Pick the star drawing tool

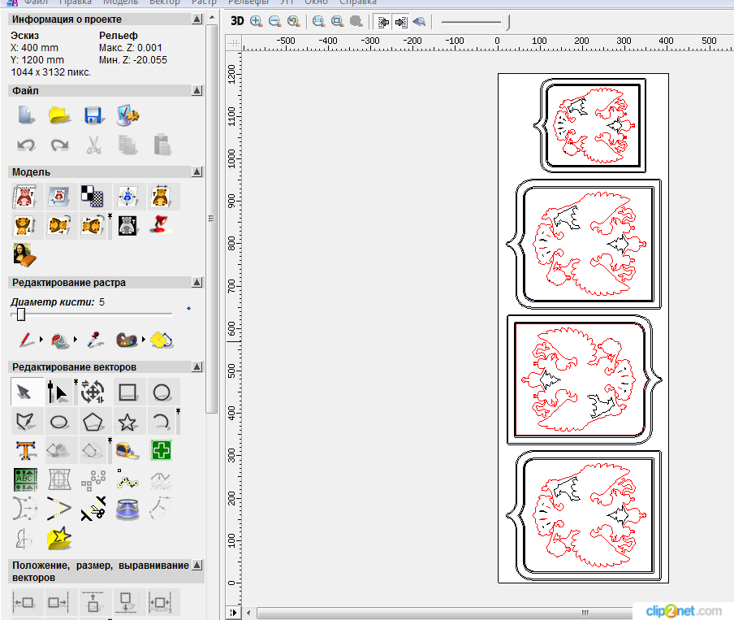point(127,422)
